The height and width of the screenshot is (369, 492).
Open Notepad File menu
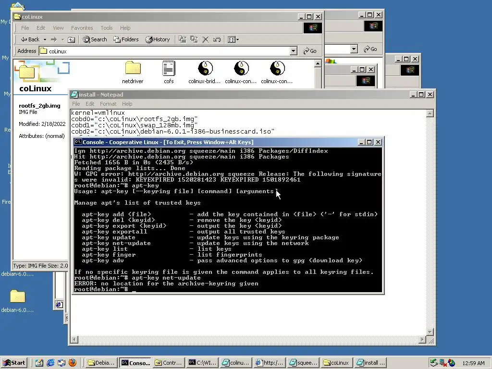[x=76, y=104]
